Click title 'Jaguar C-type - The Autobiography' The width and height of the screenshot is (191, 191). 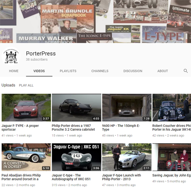(x=71, y=177)
